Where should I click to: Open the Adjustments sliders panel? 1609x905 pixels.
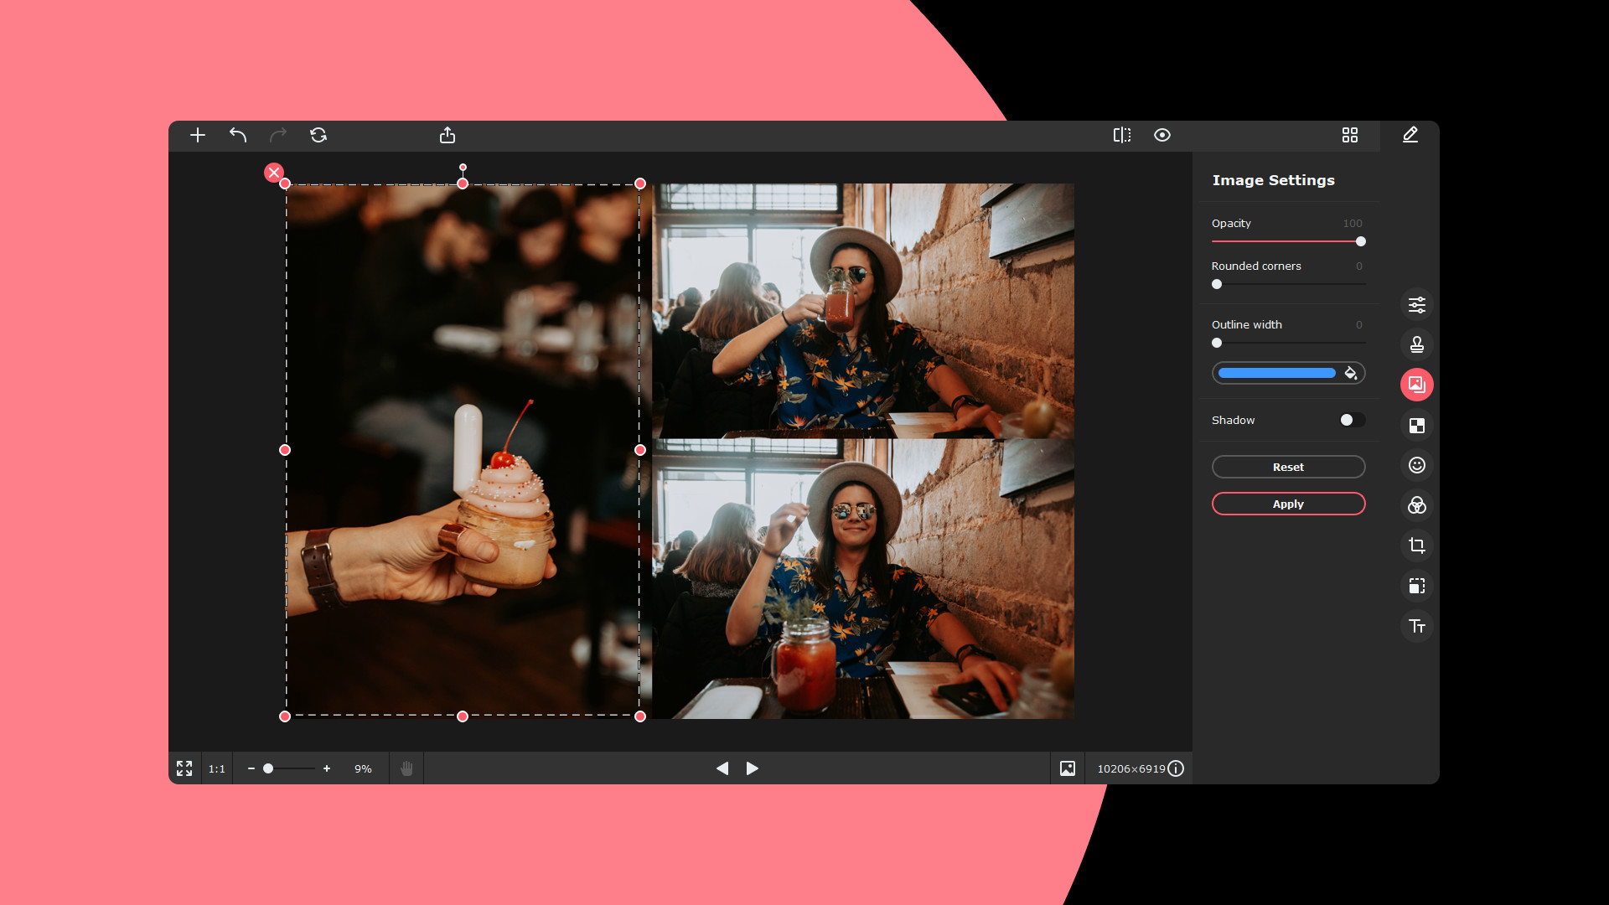[1417, 304]
